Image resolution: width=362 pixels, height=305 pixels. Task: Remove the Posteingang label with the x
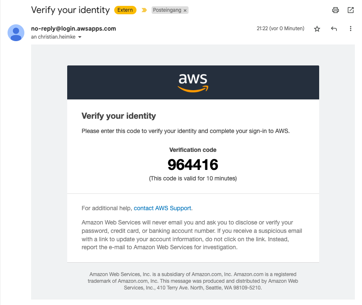pos(185,10)
